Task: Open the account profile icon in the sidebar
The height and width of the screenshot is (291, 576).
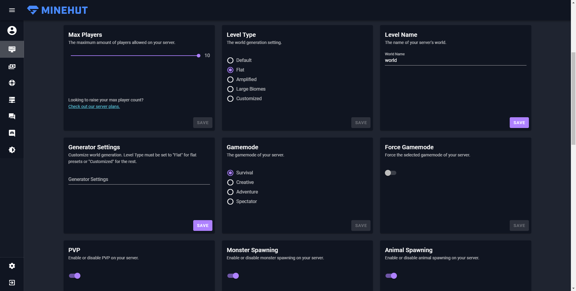Action: (12, 31)
